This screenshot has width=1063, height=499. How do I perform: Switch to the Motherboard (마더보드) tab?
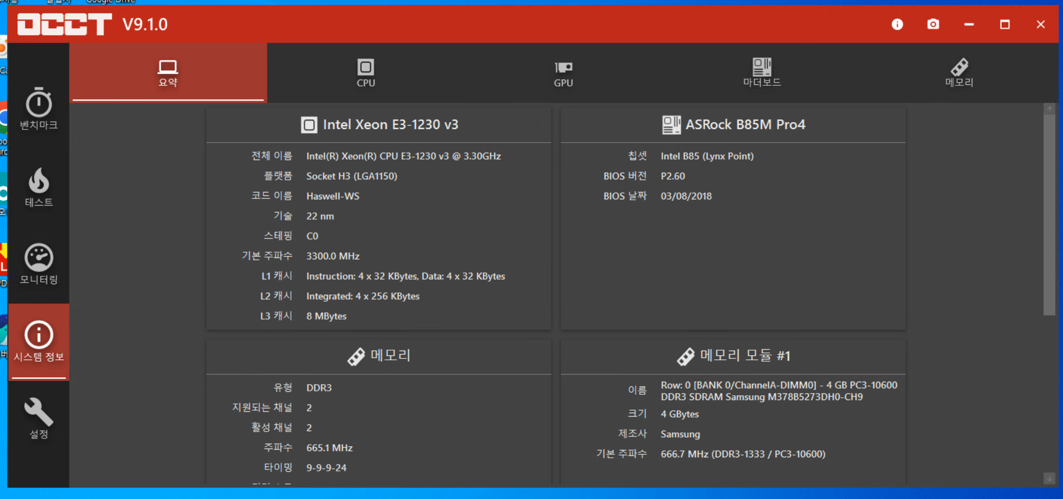point(762,73)
